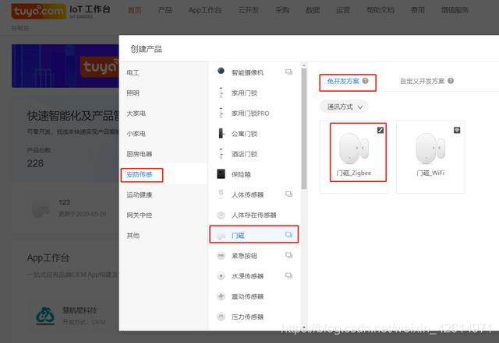Screen dimensions: 499x343
Task: Open the 运营 top menu item
Action: 343,10
